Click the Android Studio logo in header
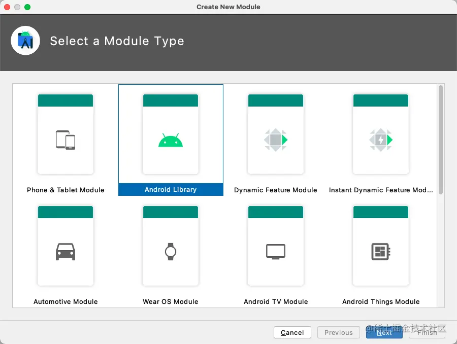The image size is (457, 344). pos(25,41)
